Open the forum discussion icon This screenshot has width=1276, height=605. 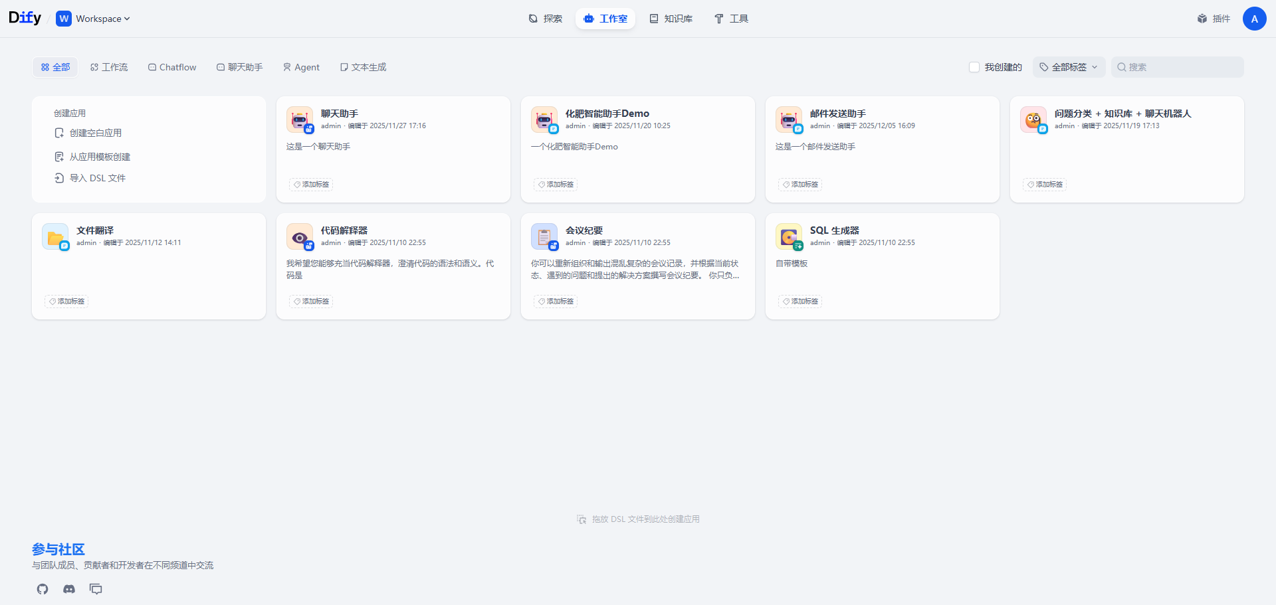(x=96, y=589)
